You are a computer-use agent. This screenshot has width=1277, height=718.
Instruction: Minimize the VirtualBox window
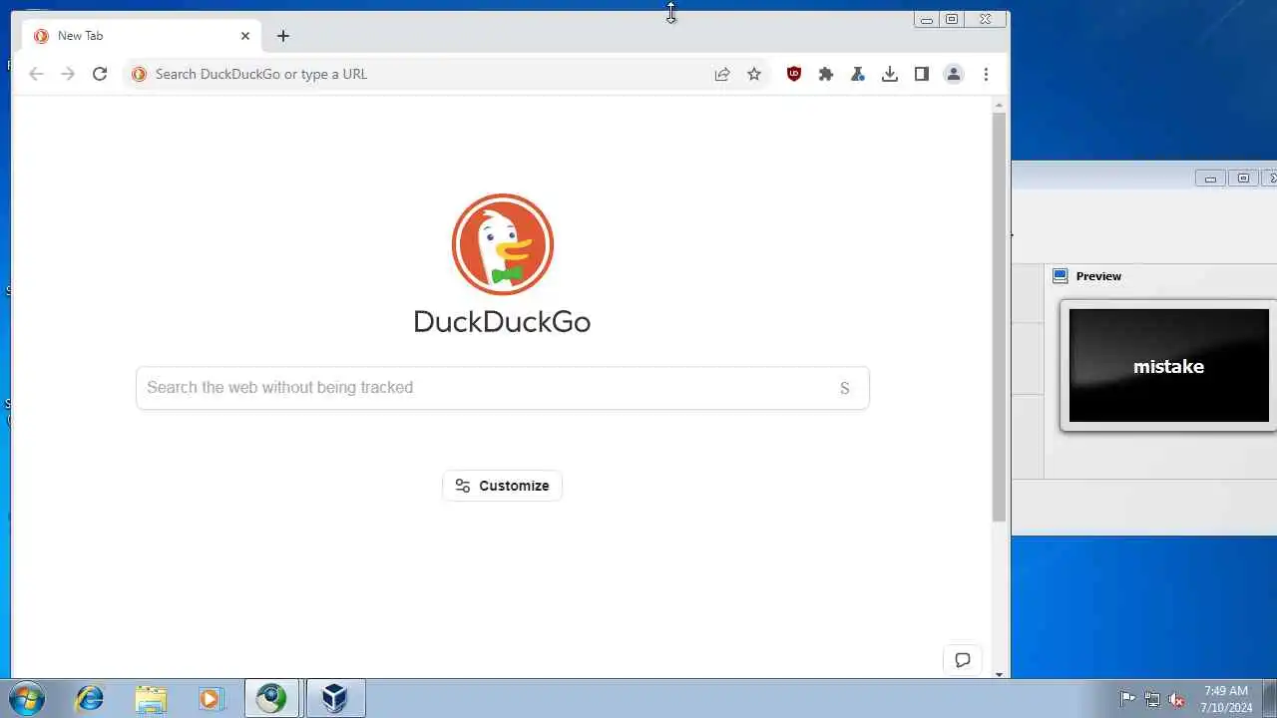coord(1210,179)
